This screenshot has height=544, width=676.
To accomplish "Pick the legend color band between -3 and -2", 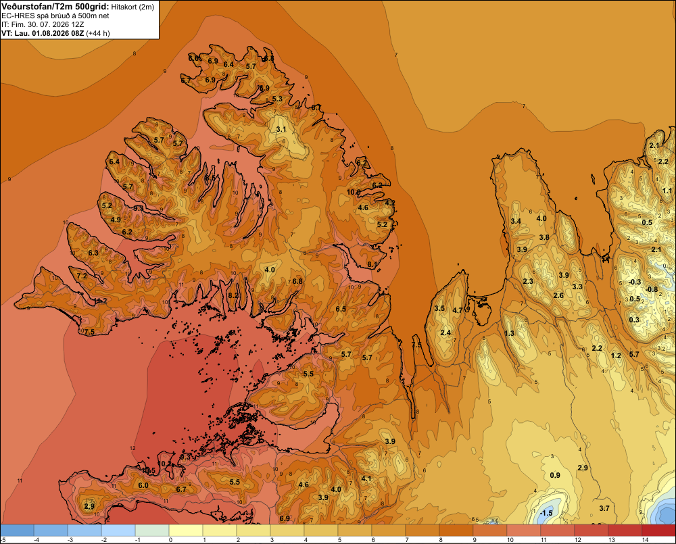I will (85, 530).
